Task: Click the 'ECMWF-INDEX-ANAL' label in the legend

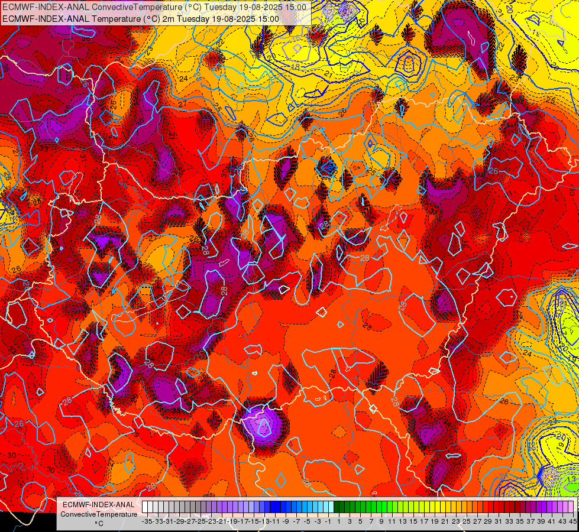Action: 99,505
